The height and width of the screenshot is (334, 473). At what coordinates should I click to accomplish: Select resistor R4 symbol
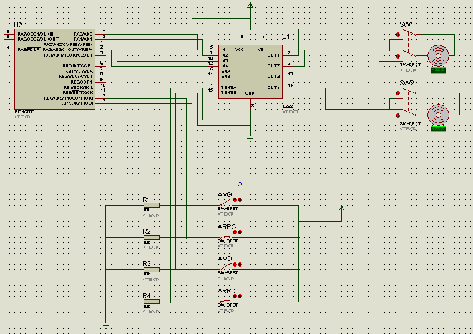(152, 302)
